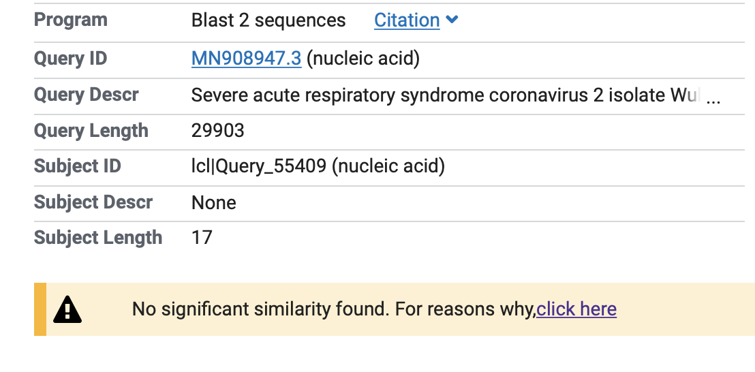Follow the "click here" reasons link

(576, 309)
